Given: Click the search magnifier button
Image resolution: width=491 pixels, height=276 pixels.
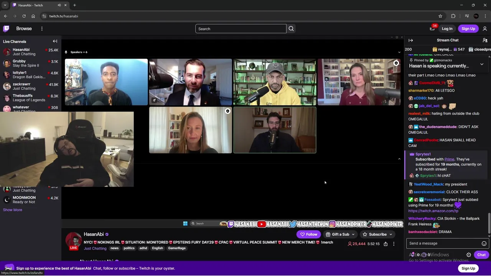Looking at the screenshot, I should (x=291, y=29).
